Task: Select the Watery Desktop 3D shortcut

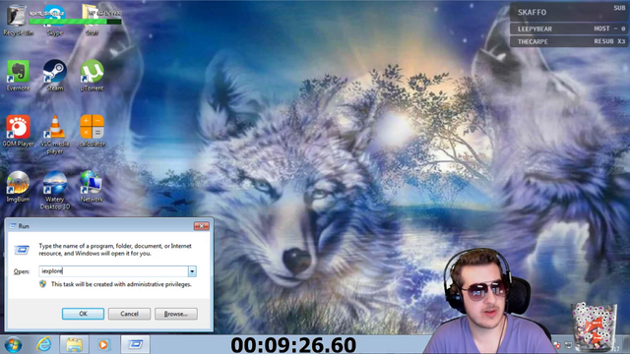Action: pyautogui.click(x=55, y=190)
